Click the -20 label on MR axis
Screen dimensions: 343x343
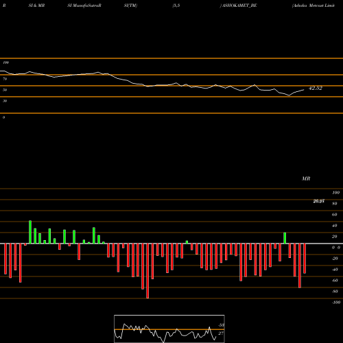(335, 259)
